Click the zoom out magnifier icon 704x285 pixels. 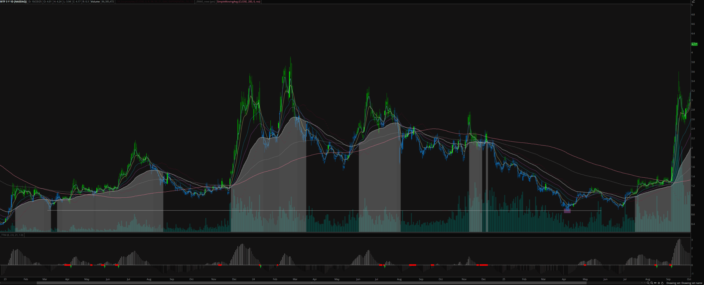coord(648,283)
